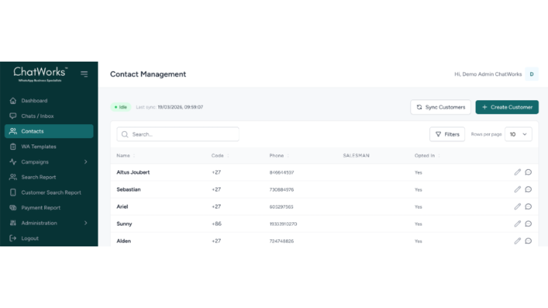Select the name Sunny
This screenshot has width=548, height=308.
click(x=124, y=224)
